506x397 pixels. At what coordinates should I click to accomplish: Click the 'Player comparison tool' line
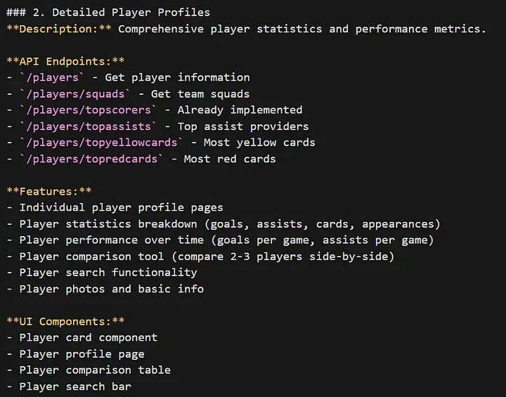tap(207, 256)
